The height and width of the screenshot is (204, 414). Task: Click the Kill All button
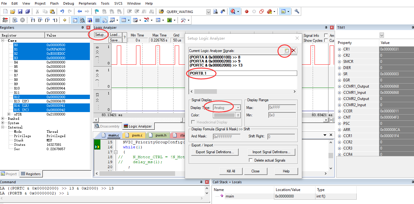[x=231, y=171]
